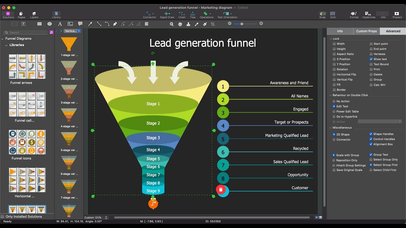Select the 1-stage vertical funnel shape
Screen dimensions: 406x228
click(x=69, y=44)
